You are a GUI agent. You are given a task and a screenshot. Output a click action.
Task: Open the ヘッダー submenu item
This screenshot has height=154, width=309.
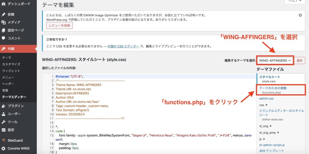(8, 84)
